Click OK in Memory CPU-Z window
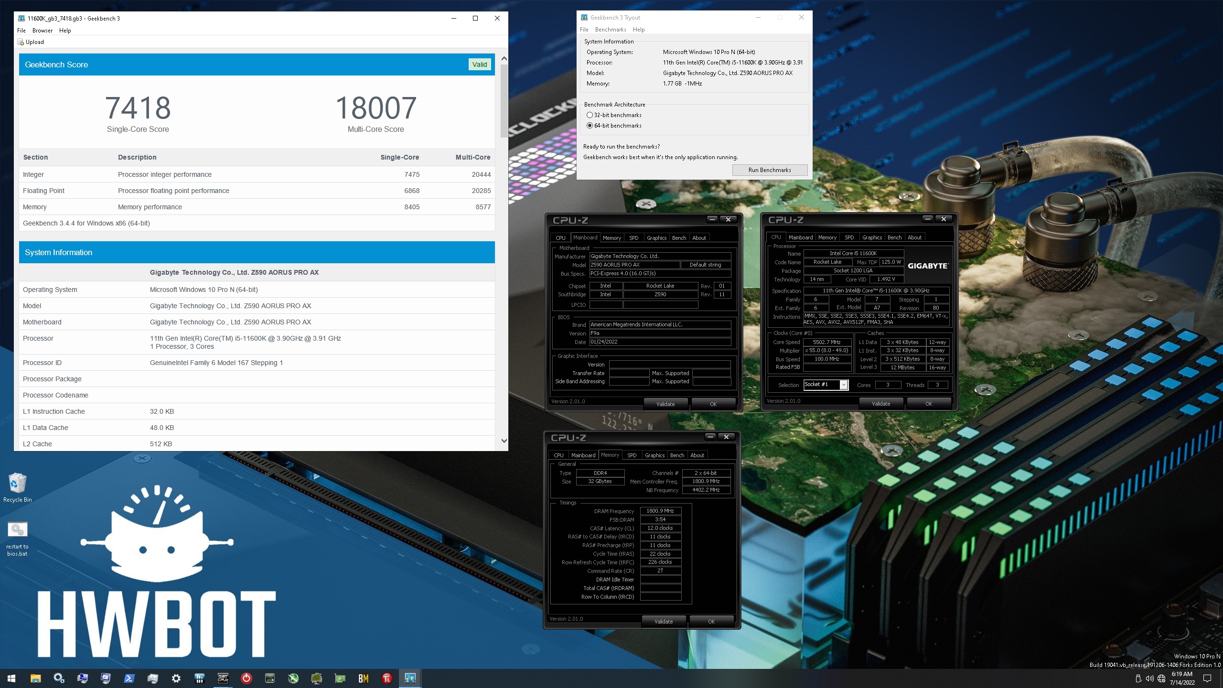 pos(711,622)
